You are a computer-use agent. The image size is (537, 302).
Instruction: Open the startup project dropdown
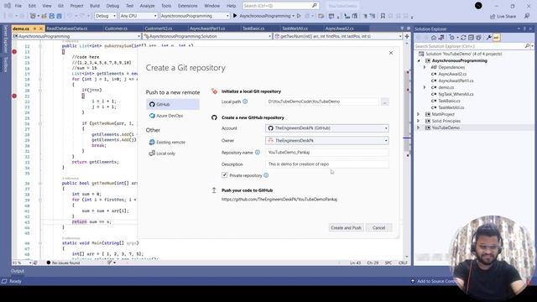coord(195,16)
